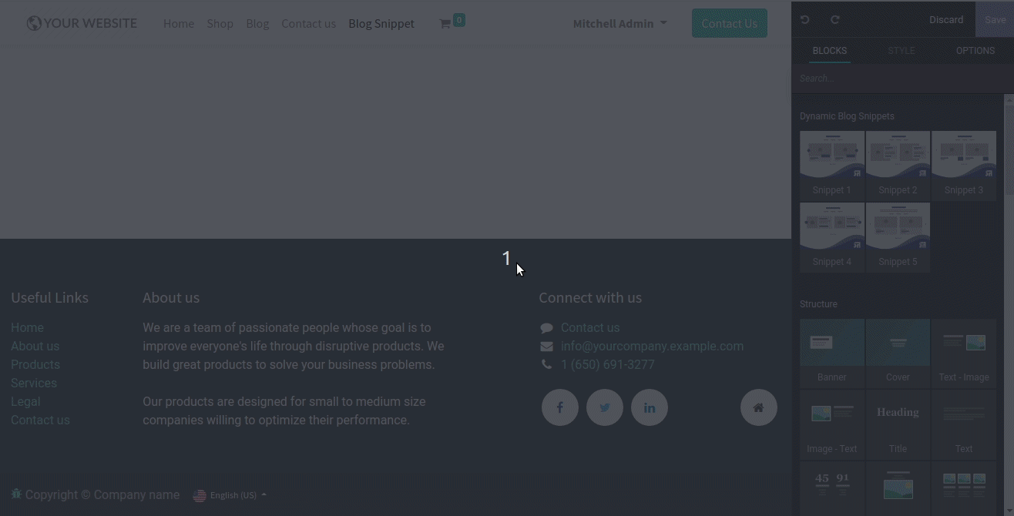This screenshot has height=516, width=1014.
Task: Choose the Cover structure block
Action: tap(898, 353)
